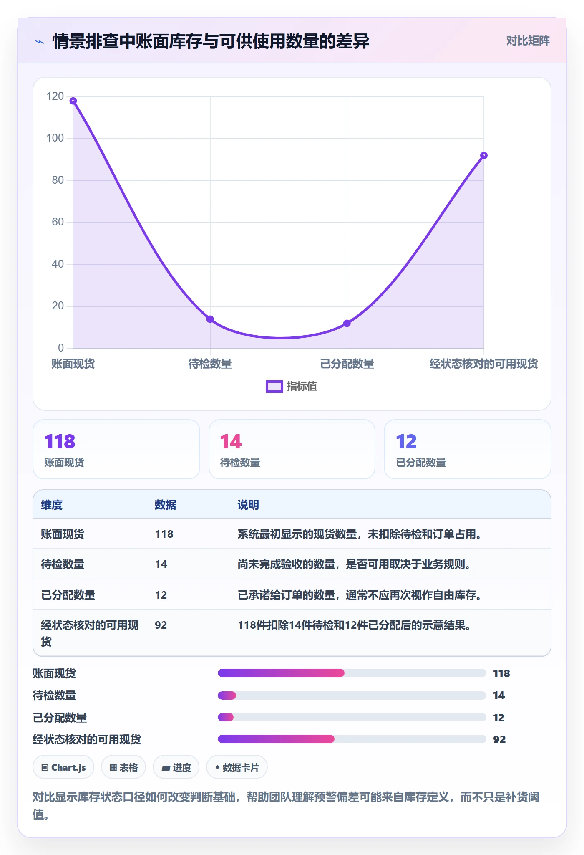Select the 118 账面现货 data card
The image size is (584, 855).
[x=116, y=449]
